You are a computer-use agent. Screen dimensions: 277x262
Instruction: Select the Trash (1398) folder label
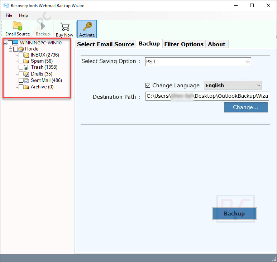pos(44,67)
